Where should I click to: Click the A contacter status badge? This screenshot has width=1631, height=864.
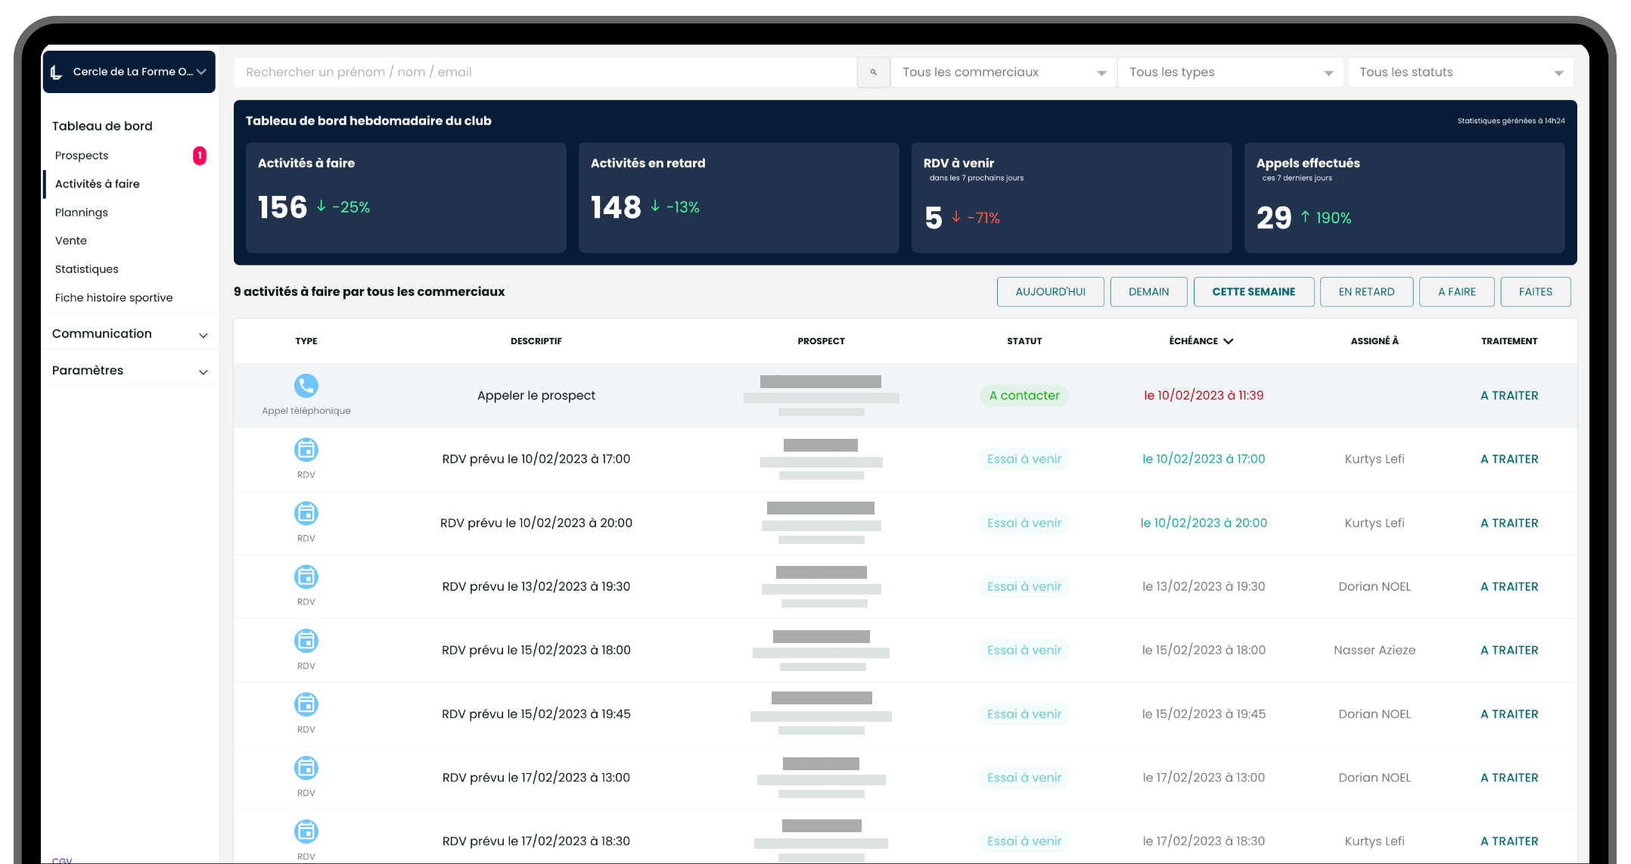point(1024,396)
